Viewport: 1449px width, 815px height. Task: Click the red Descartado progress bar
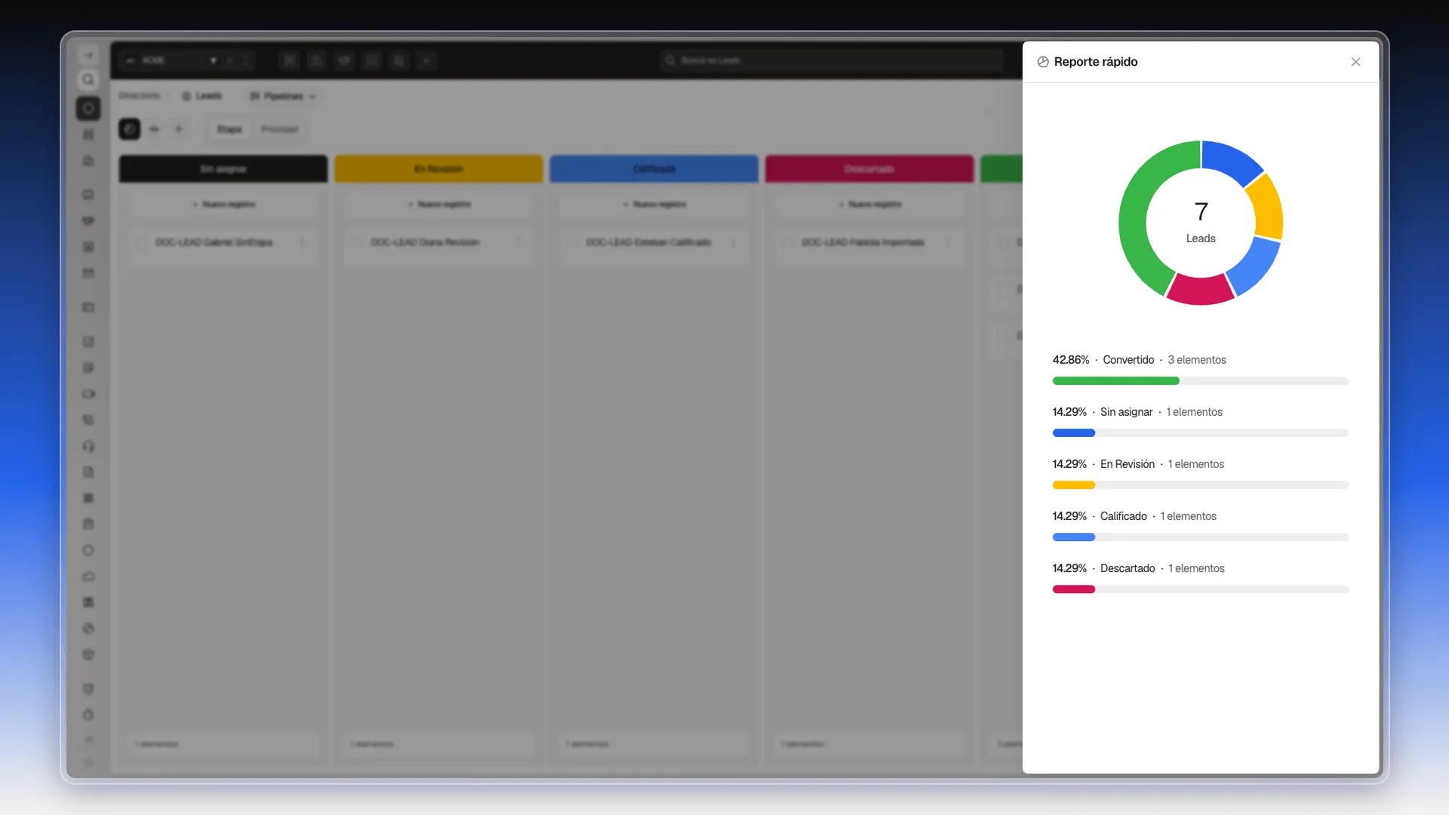(1074, 589)
